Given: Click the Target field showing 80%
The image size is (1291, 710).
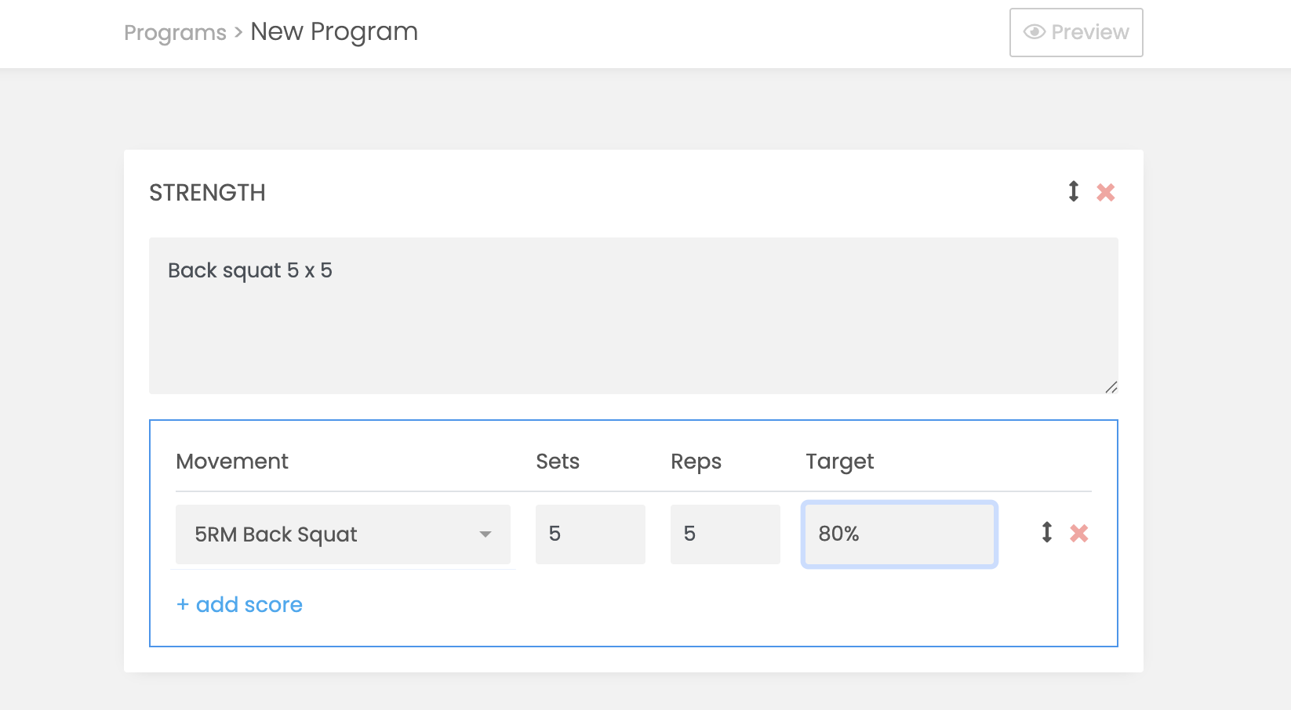Looking at the screenshot, I should (x=900, y=534).
